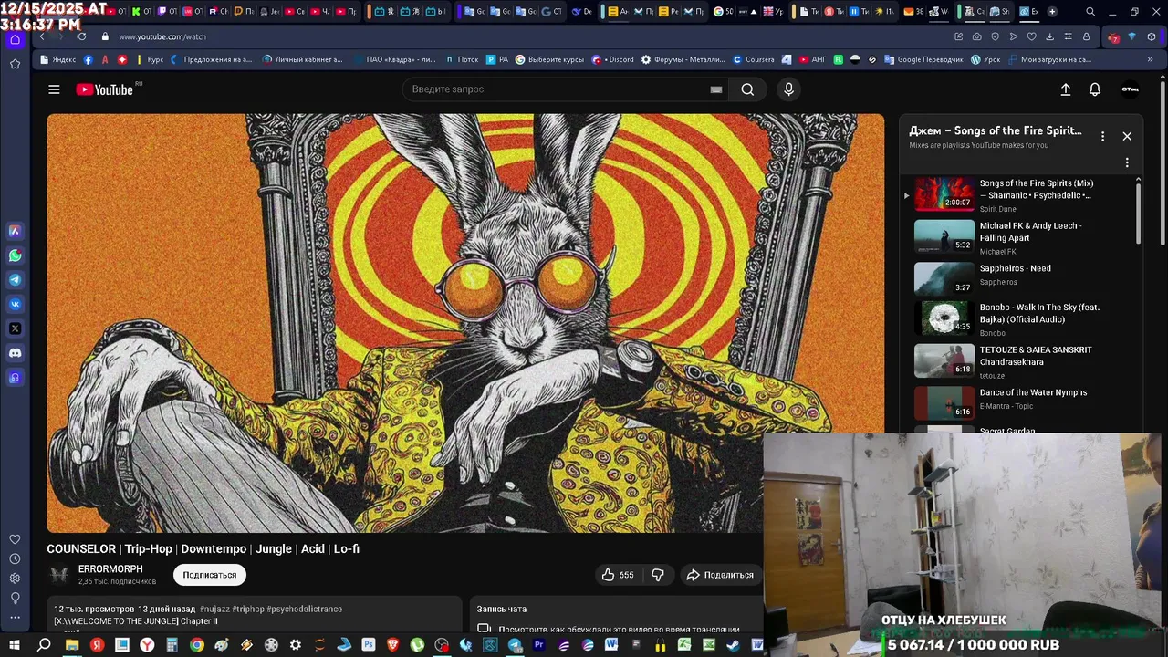Screen dimensions: 1168x657
Task: Open the Discord bookmark
Action: 613,59
